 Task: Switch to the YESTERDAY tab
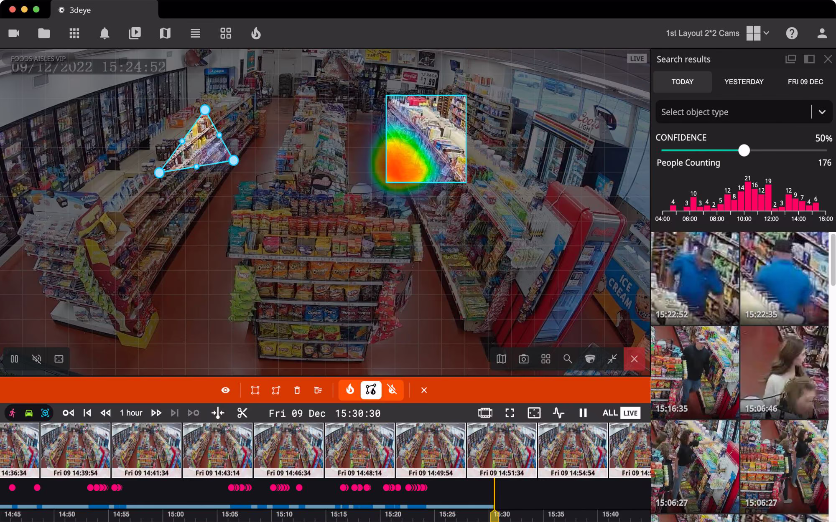(x=744, y=81)
